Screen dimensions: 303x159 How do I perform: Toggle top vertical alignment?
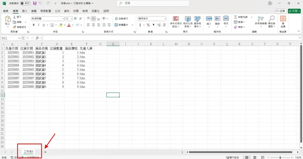[x=88, y=18]
